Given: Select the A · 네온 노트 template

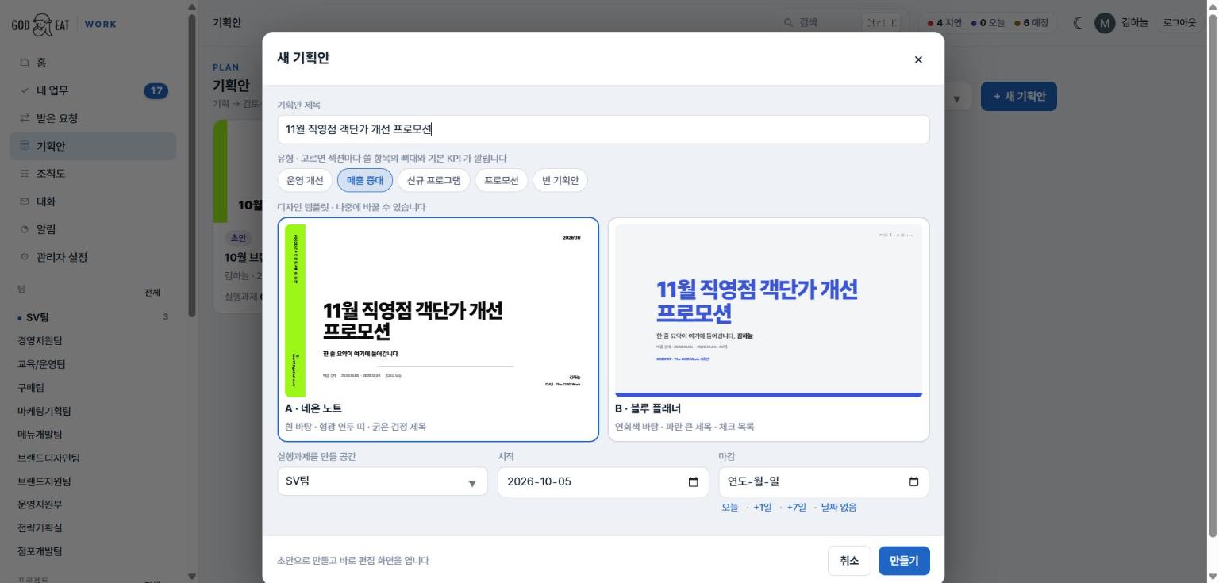Looking at the screenshot, I should point(438,329).
